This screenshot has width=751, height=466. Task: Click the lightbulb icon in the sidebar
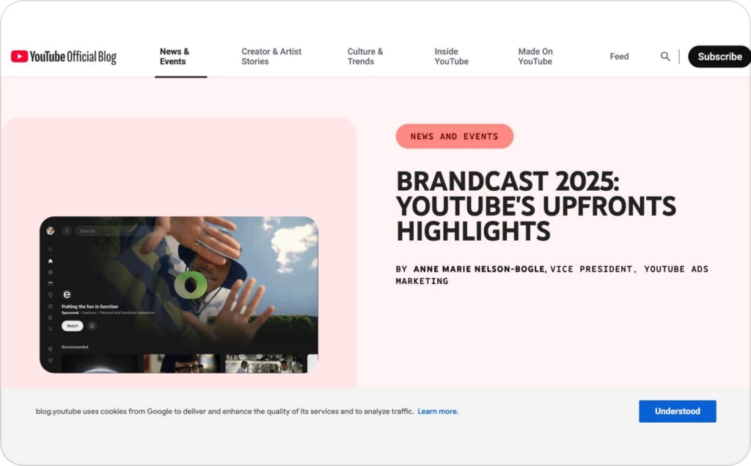tap(51, 294)
